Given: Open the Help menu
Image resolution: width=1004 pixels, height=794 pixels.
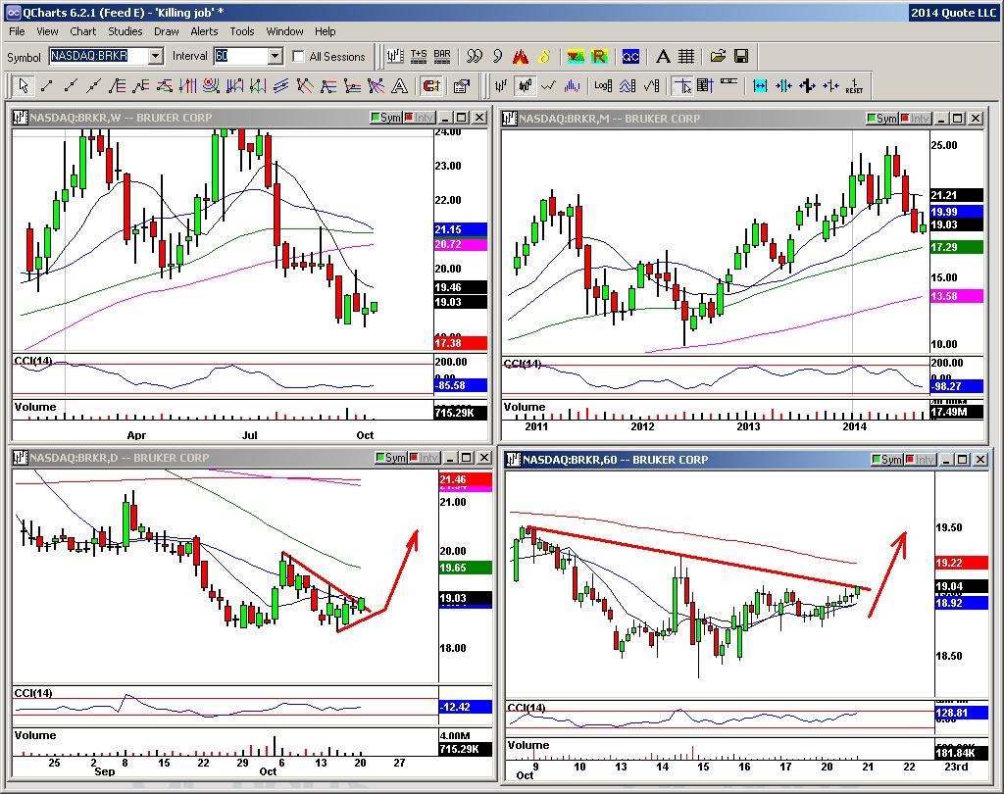Looking at the screenshot, I should tap(325, 31).
